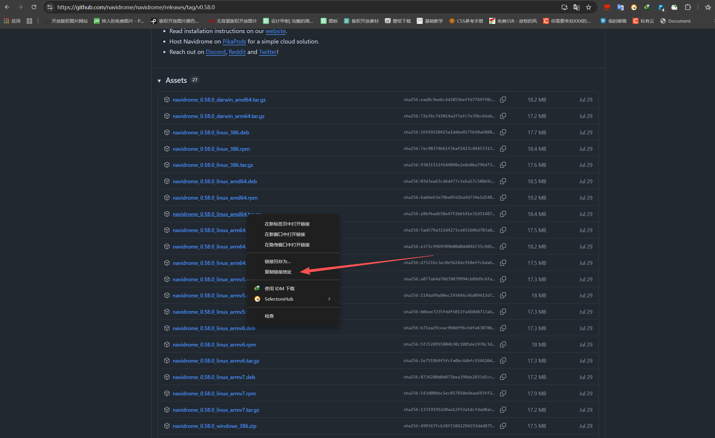Copy sha256 hash for windows_386.zip
The image size is (715, 438).
tap(503, 426)
